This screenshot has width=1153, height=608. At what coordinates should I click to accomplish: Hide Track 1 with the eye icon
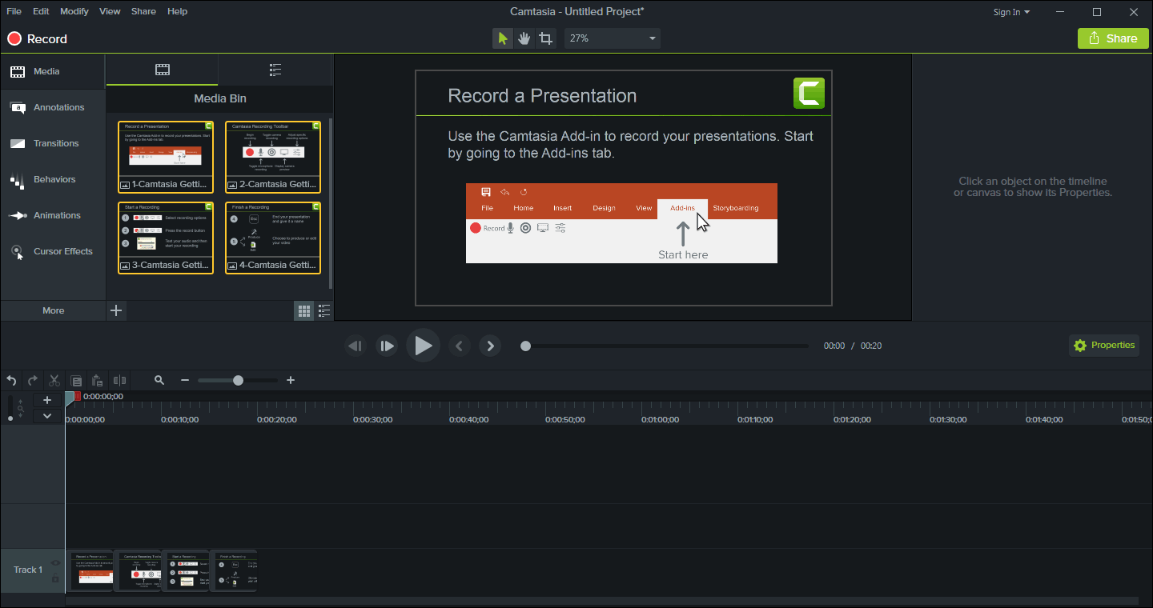pyautogui.click(x=55, y=563)
